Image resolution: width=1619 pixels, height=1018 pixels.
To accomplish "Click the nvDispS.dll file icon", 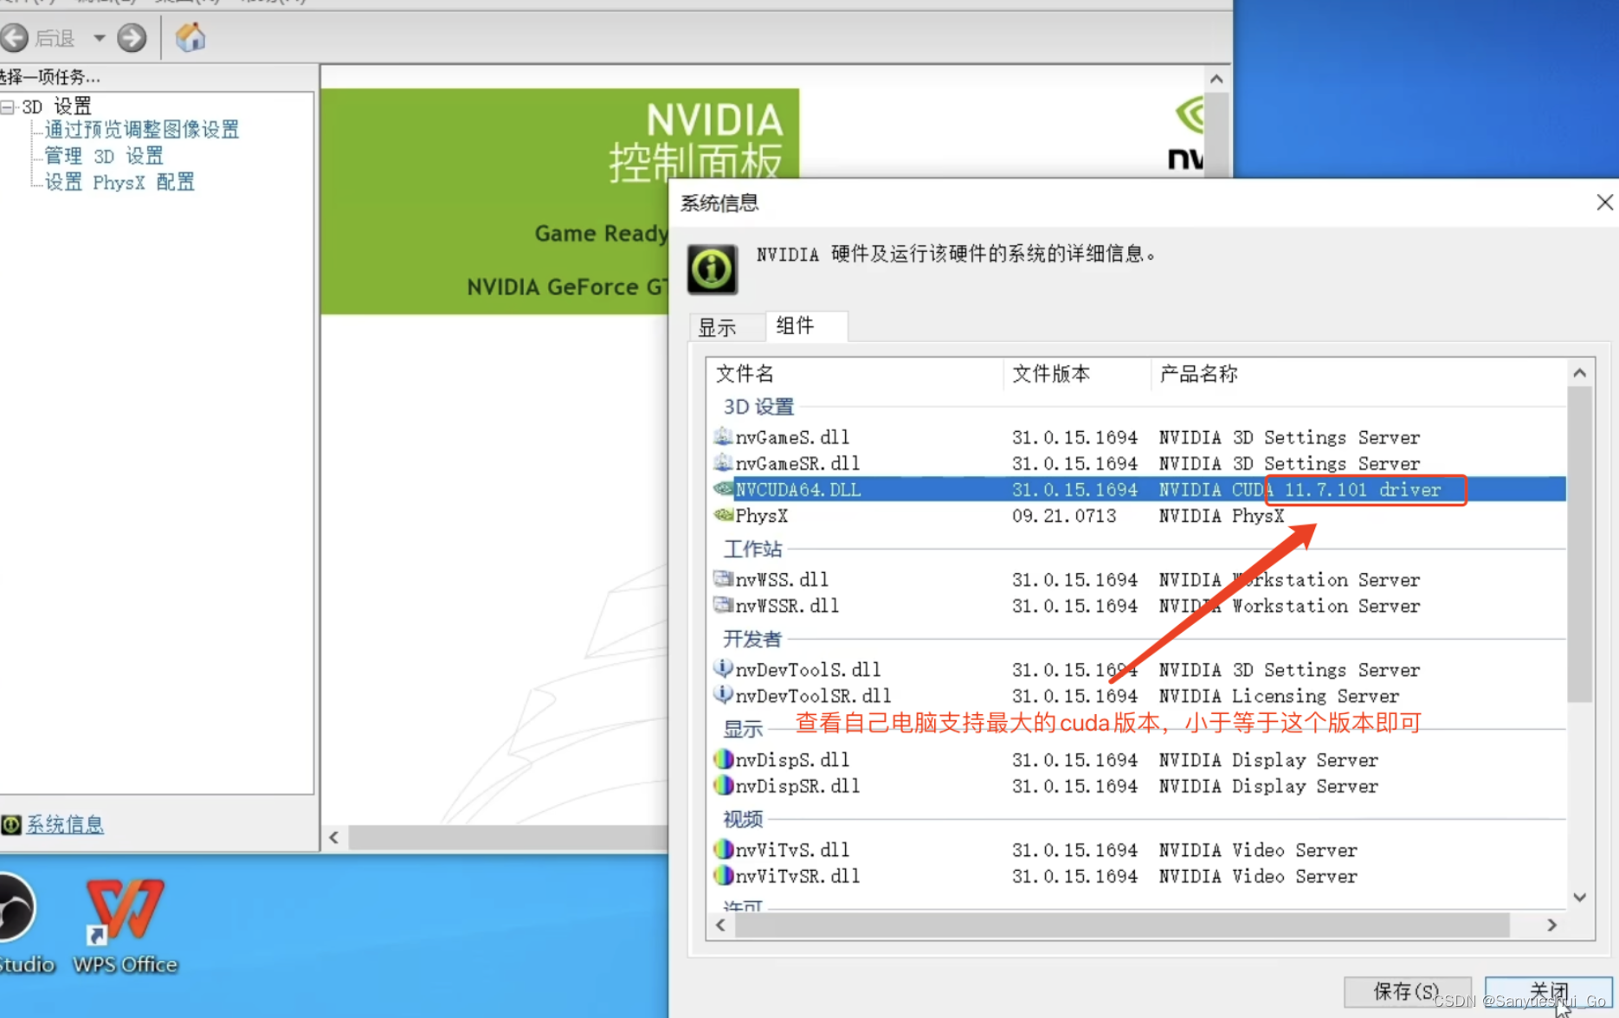I will [x=723, y=759].
